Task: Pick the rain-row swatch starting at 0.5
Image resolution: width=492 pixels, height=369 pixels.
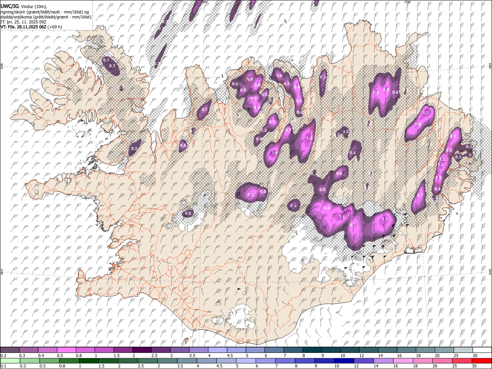Action: [49, 361]
